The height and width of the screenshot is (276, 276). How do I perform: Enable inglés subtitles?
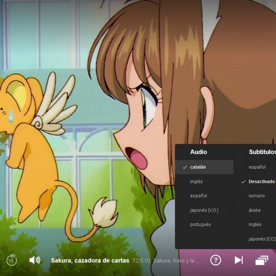pos(255,224)
